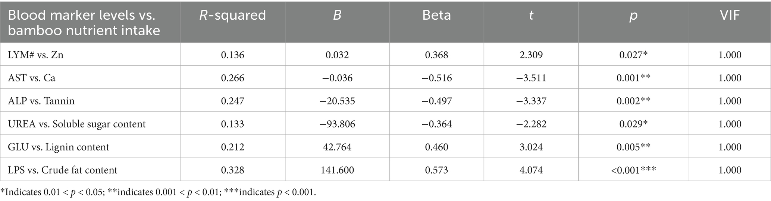The width and height of the screenshot is (771, 201).
Task: Select the VIF column header
Action: [730, 16]
